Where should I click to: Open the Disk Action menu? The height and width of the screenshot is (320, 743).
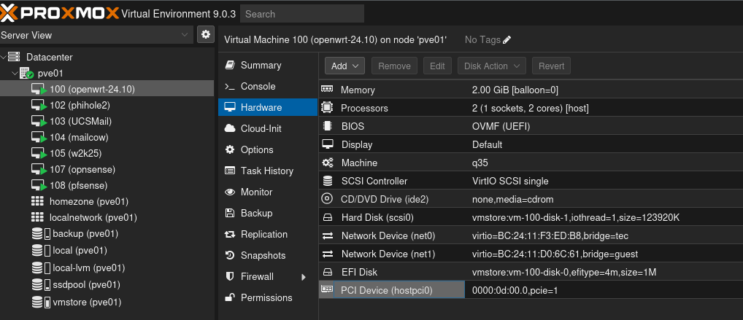tap(493, 66)
